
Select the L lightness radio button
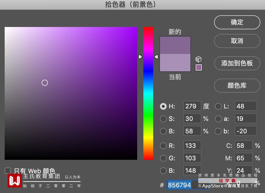[x=218, y=106]
